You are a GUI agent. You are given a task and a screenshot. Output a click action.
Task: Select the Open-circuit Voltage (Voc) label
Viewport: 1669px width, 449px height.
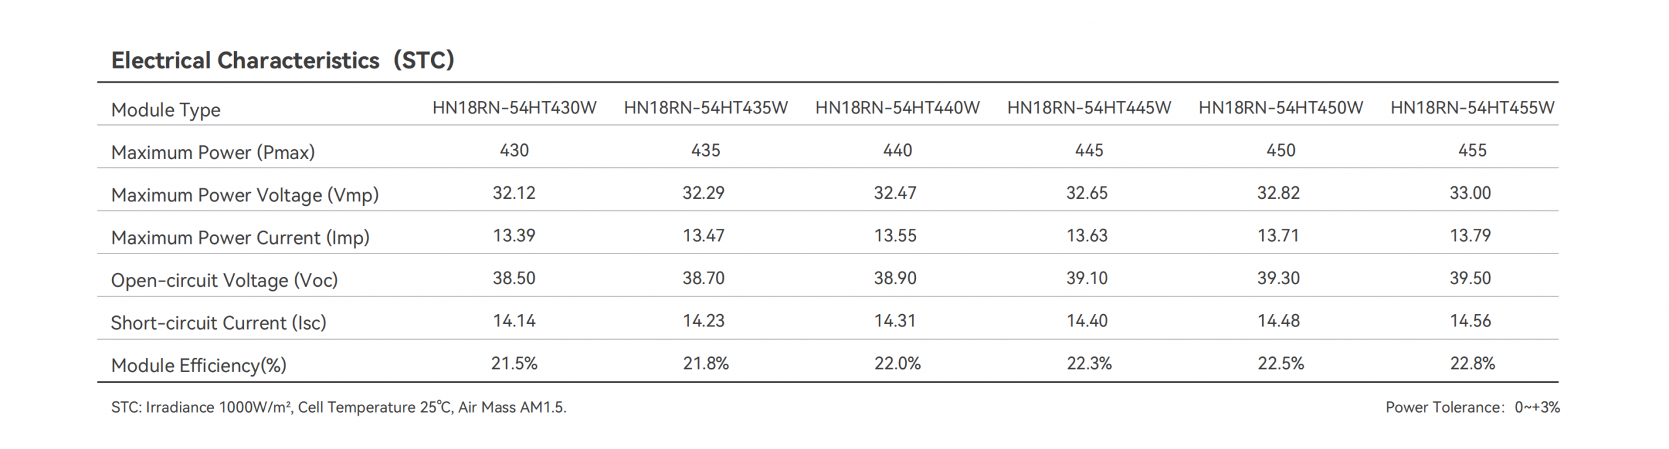(x=224, y=280)
